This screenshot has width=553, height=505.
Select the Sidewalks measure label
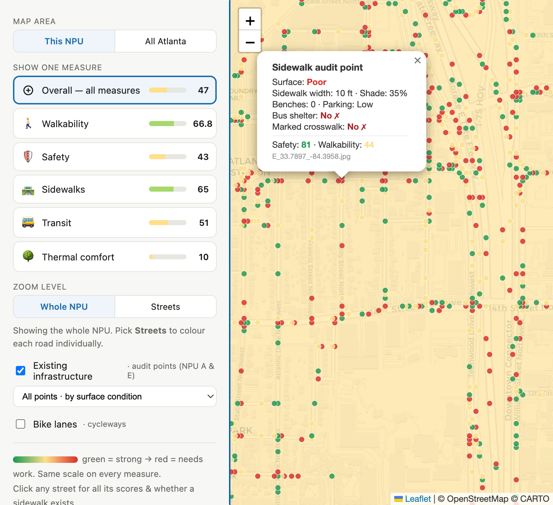63,189
